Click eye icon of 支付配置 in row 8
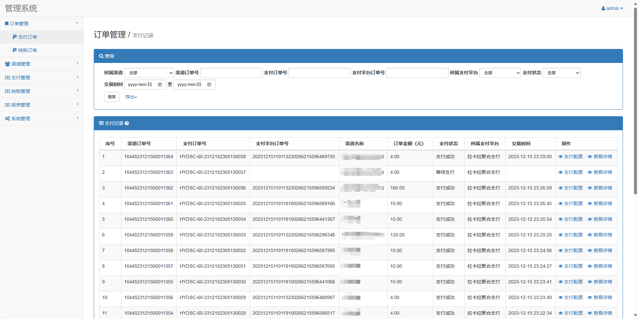The width and height of the screenshot is (638, 319). [x=561, y=266]
